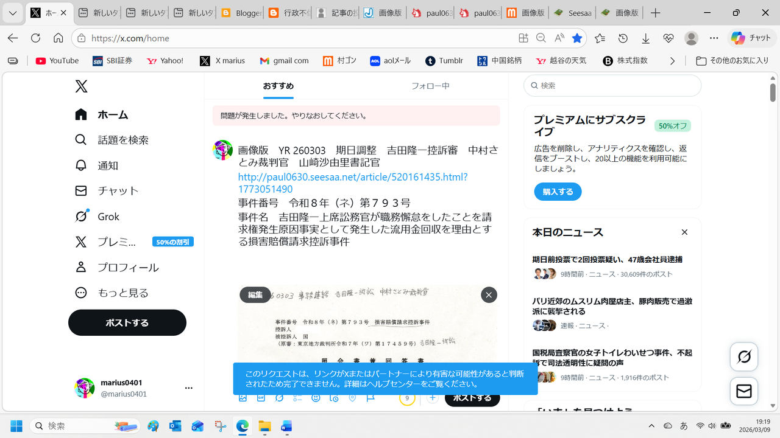
Task: Open Snipping Tool from taskbar
Action: [220, 426]
